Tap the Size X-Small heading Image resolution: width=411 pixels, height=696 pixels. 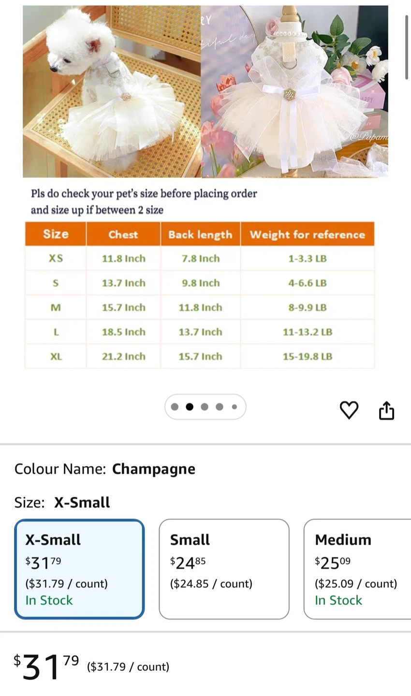tap(62, 503)
